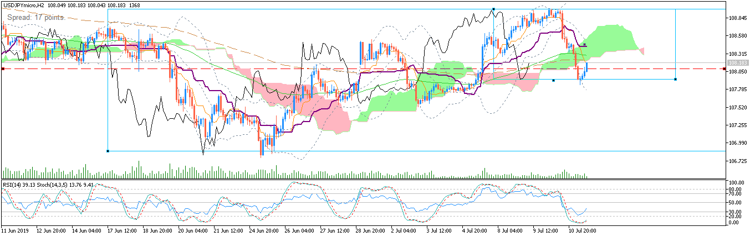Click the '17 Jun 12:00' time label
This screenshot has width=755, height=237.
tap(121, 230)
